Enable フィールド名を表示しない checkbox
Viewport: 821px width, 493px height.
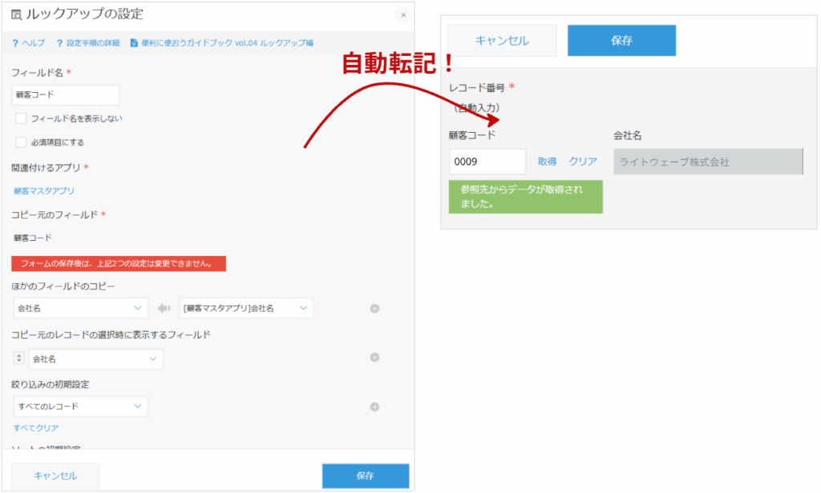pyautogui.click(x=21, y=118)
